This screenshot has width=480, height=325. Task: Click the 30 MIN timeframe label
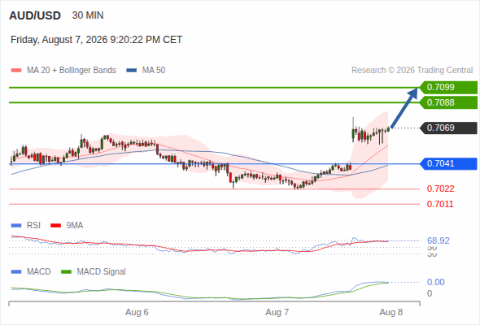[x=88, y=15]
